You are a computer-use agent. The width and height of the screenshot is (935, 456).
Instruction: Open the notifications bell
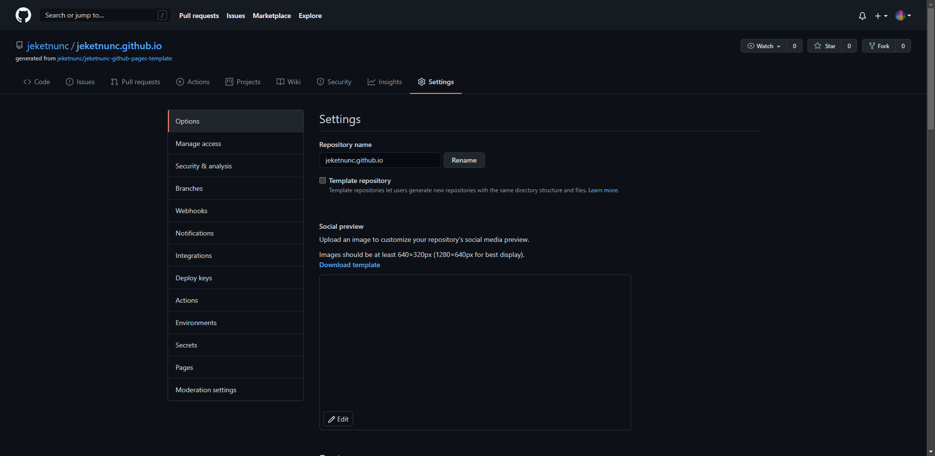(862, 16)
